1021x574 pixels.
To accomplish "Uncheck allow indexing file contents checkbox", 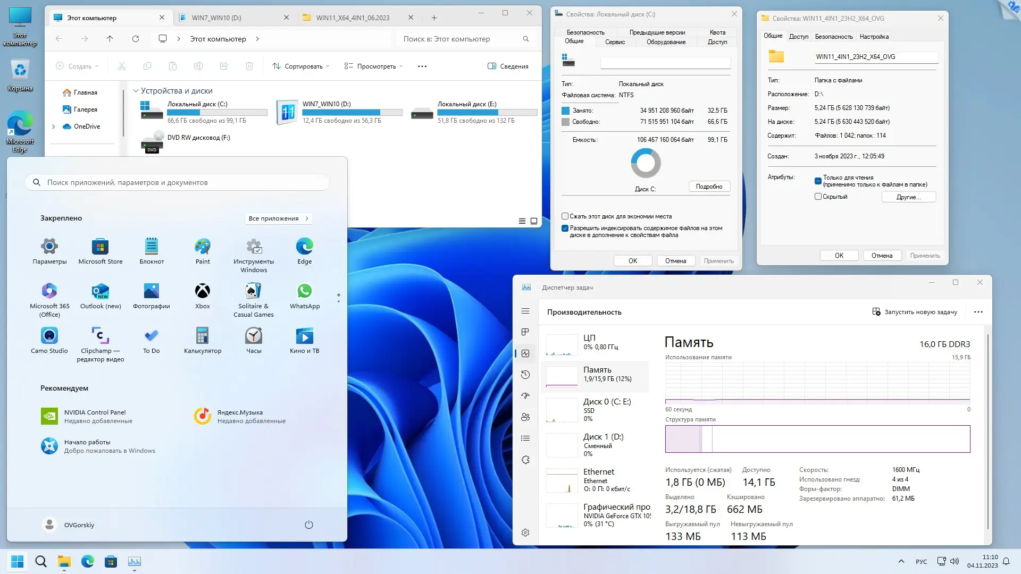I will point(565,229).
